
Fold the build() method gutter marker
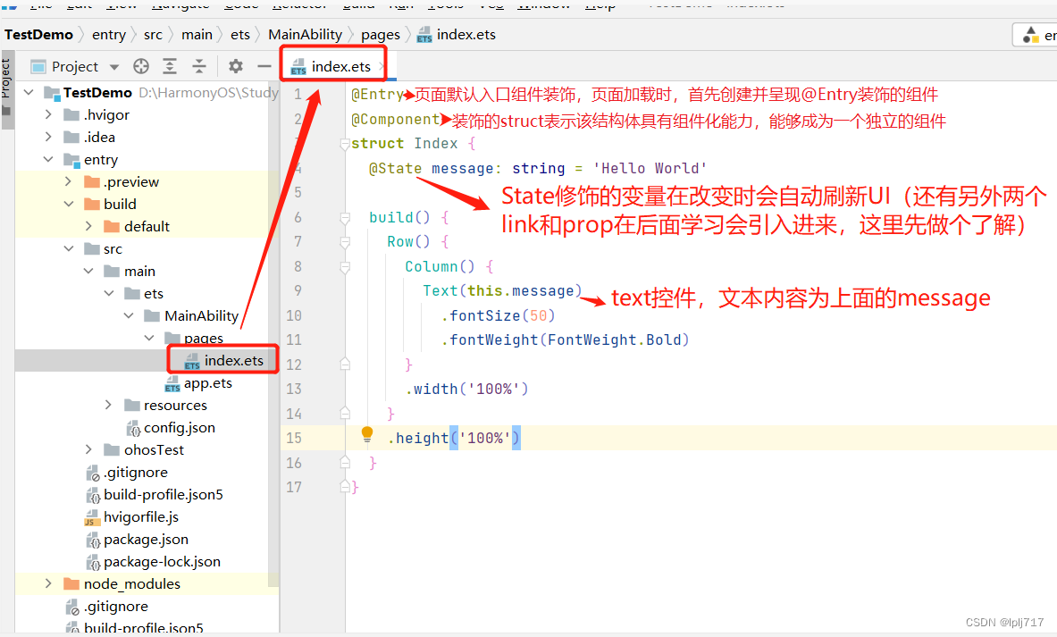point(345,217)
